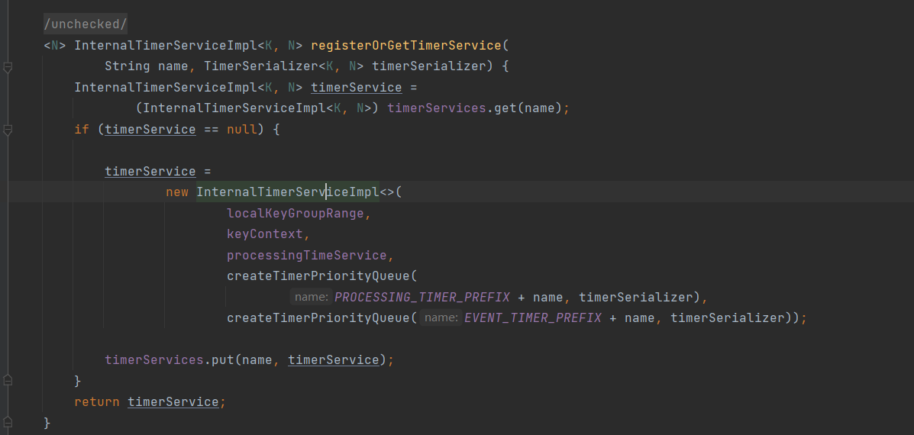The width and height of the screenshot is (914, 435).
Task: Collapse the if-block fold marker beside timerService == null
Action: pyautogui.click(x=8, y=130)
